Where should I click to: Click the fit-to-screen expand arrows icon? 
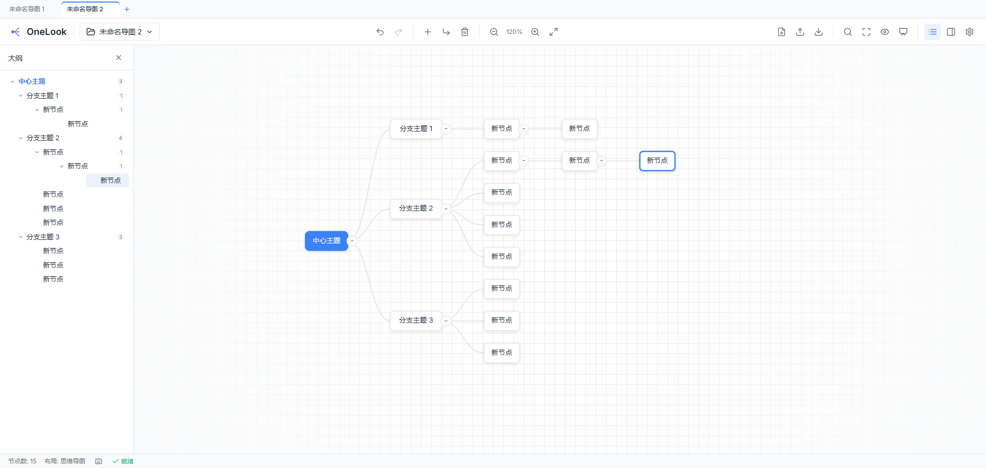point(554,32)
